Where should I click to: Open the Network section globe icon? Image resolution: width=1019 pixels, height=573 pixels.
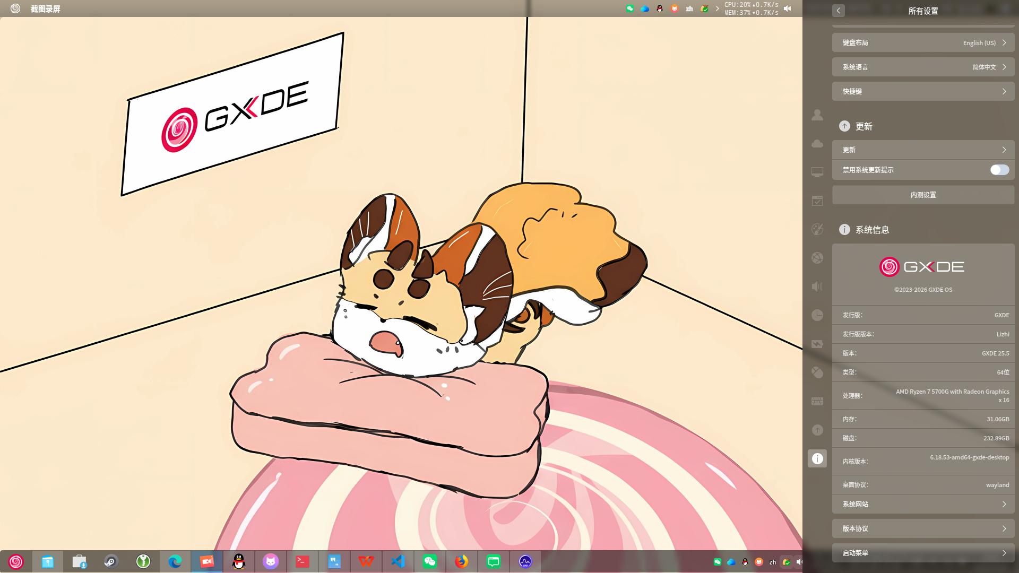pyautogui.click(x=817, y=258)
